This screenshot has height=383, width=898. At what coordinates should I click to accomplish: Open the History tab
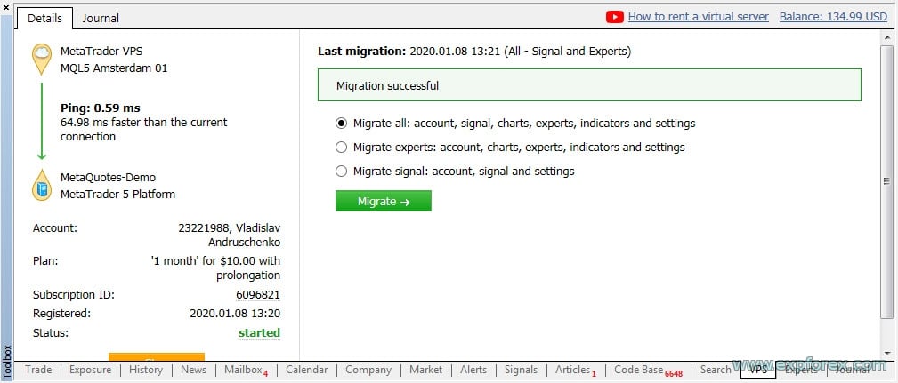[145, 370]
